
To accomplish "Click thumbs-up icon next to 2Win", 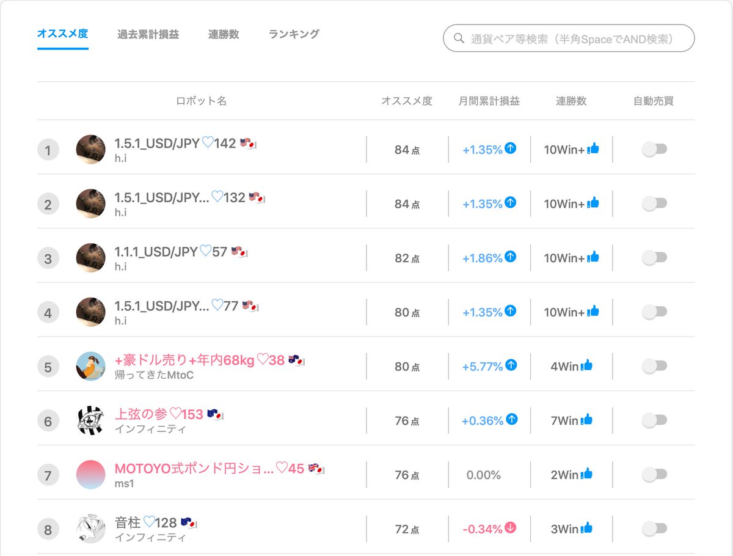I will pos(586,474).
